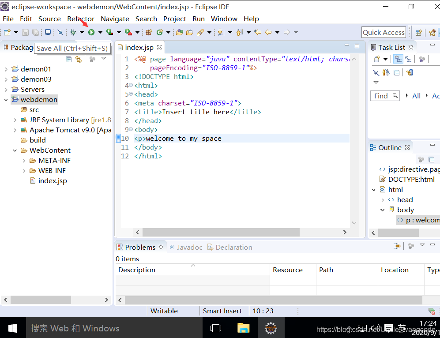Image resolution: width=440 pixels, height=338 pixels.
Task: Click the Debug bug icon
Action: coord(73,32)
